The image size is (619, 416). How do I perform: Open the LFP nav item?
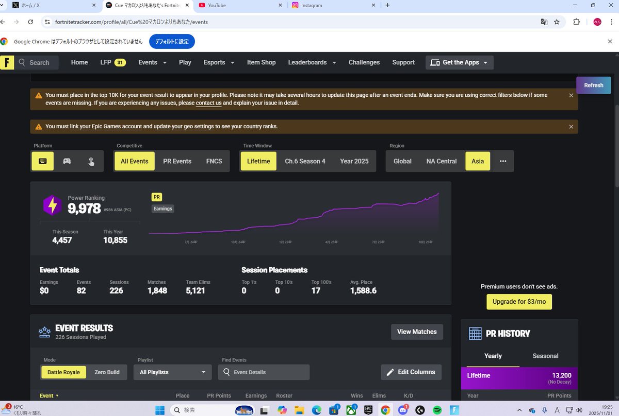pyautogui.click(x=112, y=62)
